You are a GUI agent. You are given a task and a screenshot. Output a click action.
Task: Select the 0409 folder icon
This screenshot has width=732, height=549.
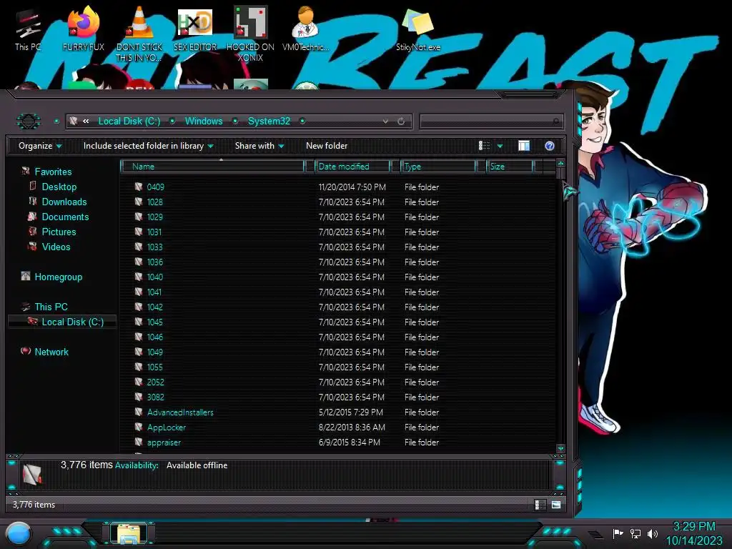(x=139, y=187)
